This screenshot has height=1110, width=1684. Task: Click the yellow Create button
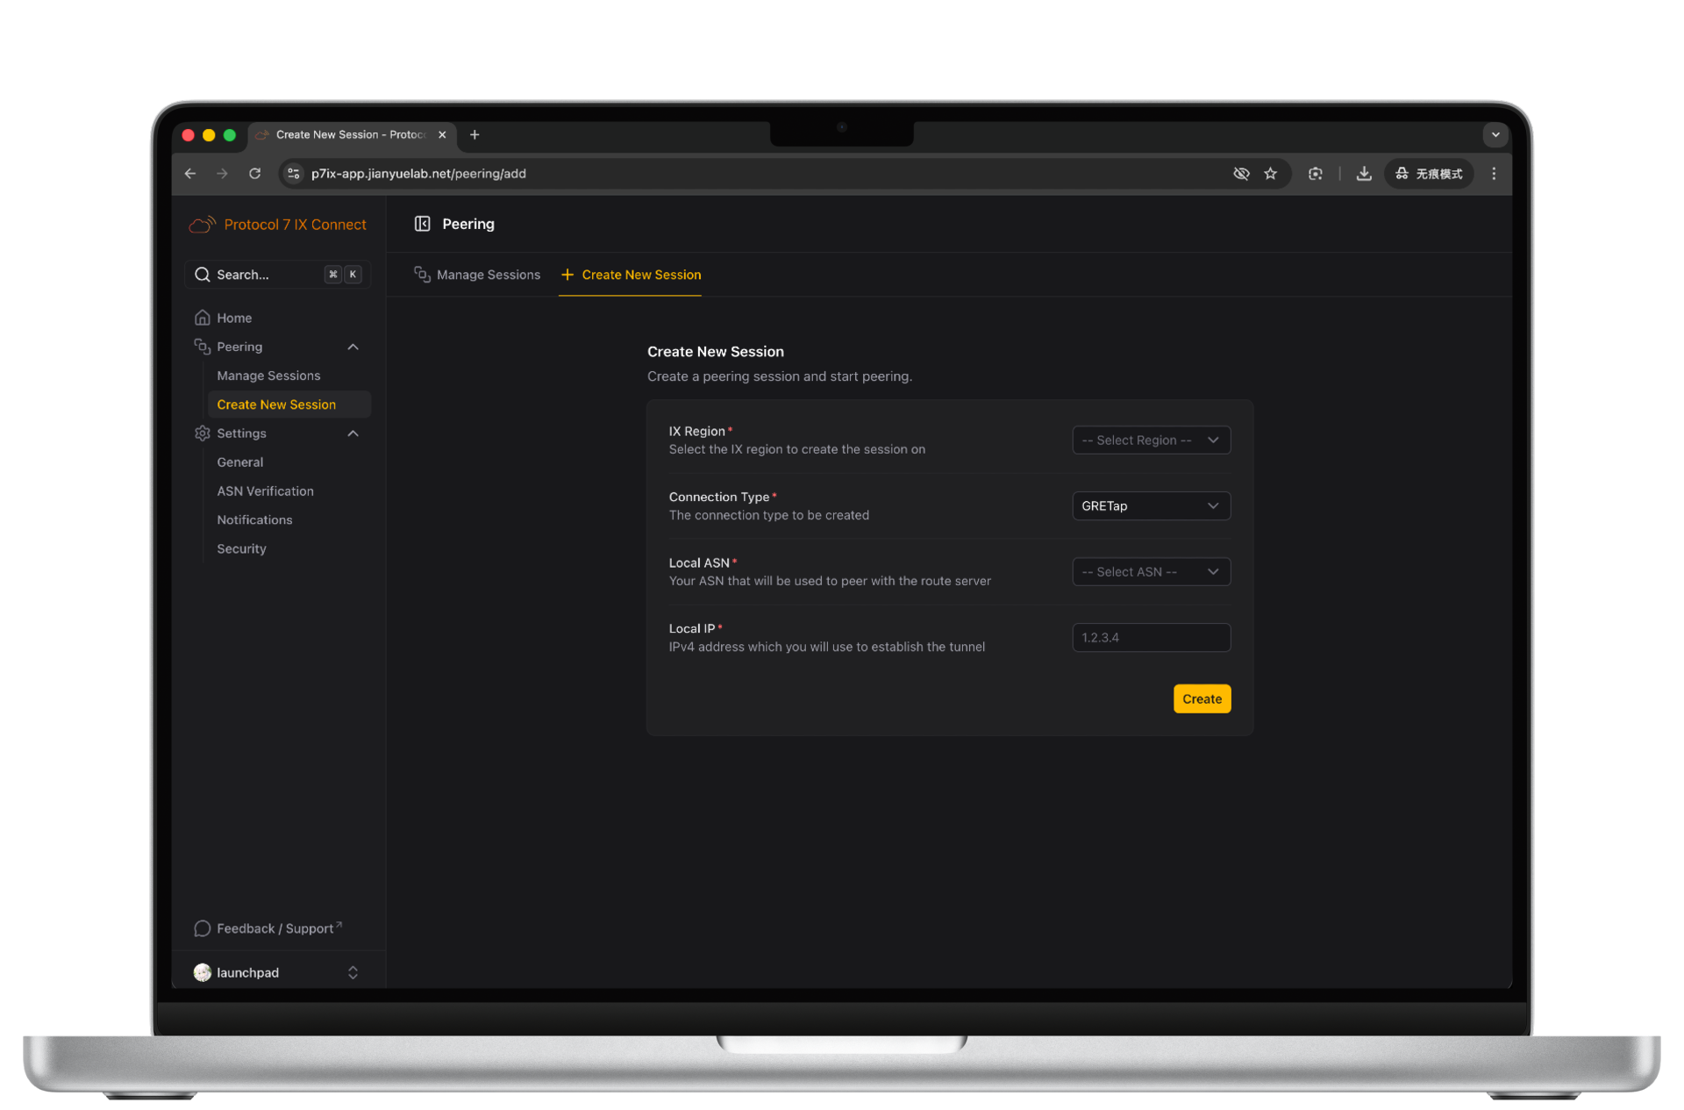point(1202,699)
